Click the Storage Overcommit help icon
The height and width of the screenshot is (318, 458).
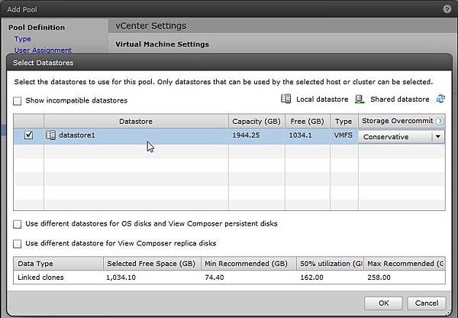click(x=440, y=121)
